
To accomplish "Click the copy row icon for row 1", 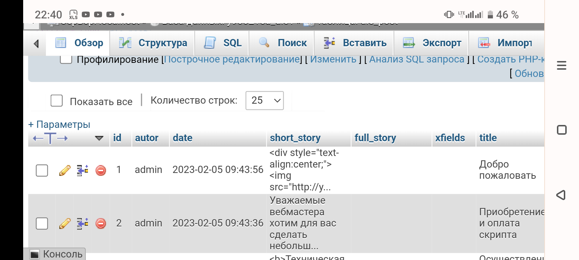I will 83,170.
